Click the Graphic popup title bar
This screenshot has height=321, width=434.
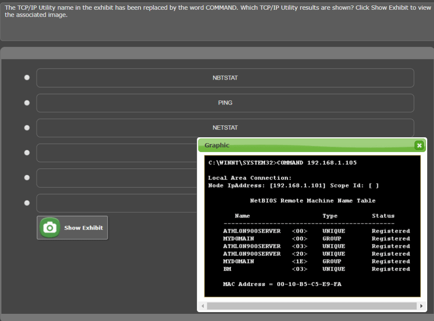click(312, 145)
